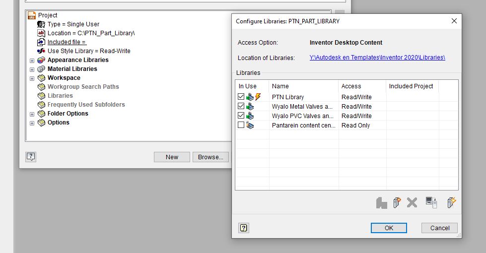
Task: Click New in Projects window
Action: click(172, 157)
